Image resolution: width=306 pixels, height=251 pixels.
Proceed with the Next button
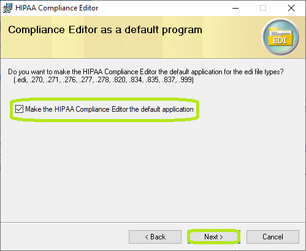(213, 237)
